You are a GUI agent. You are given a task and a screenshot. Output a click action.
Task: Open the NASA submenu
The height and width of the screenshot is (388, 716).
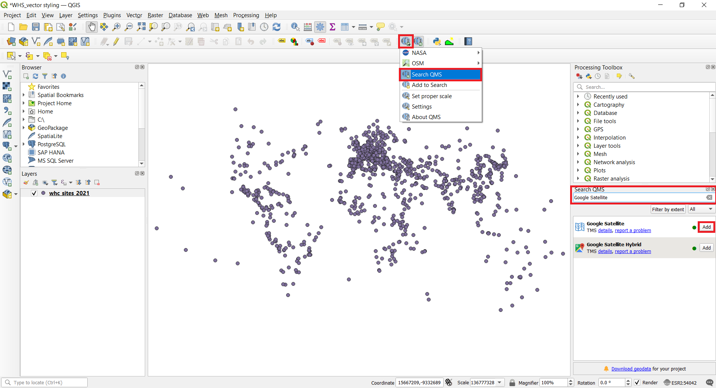(441, 53)
